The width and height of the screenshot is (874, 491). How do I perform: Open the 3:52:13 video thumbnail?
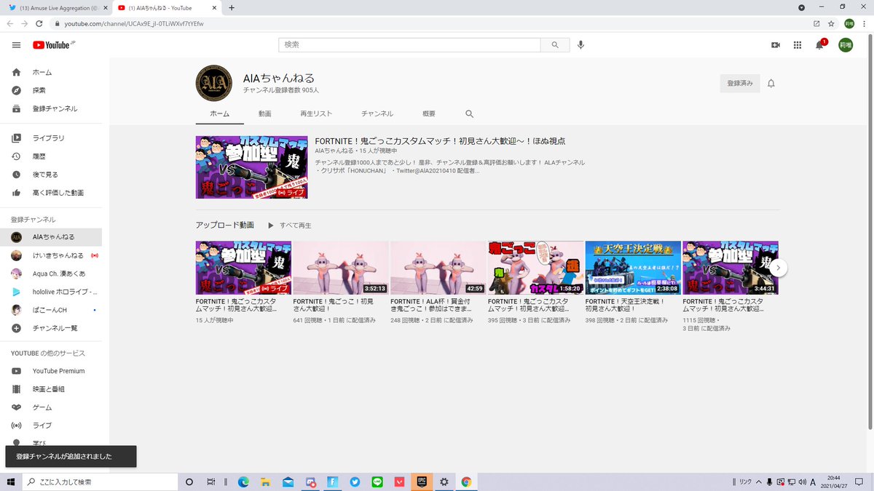pos(340,268)
